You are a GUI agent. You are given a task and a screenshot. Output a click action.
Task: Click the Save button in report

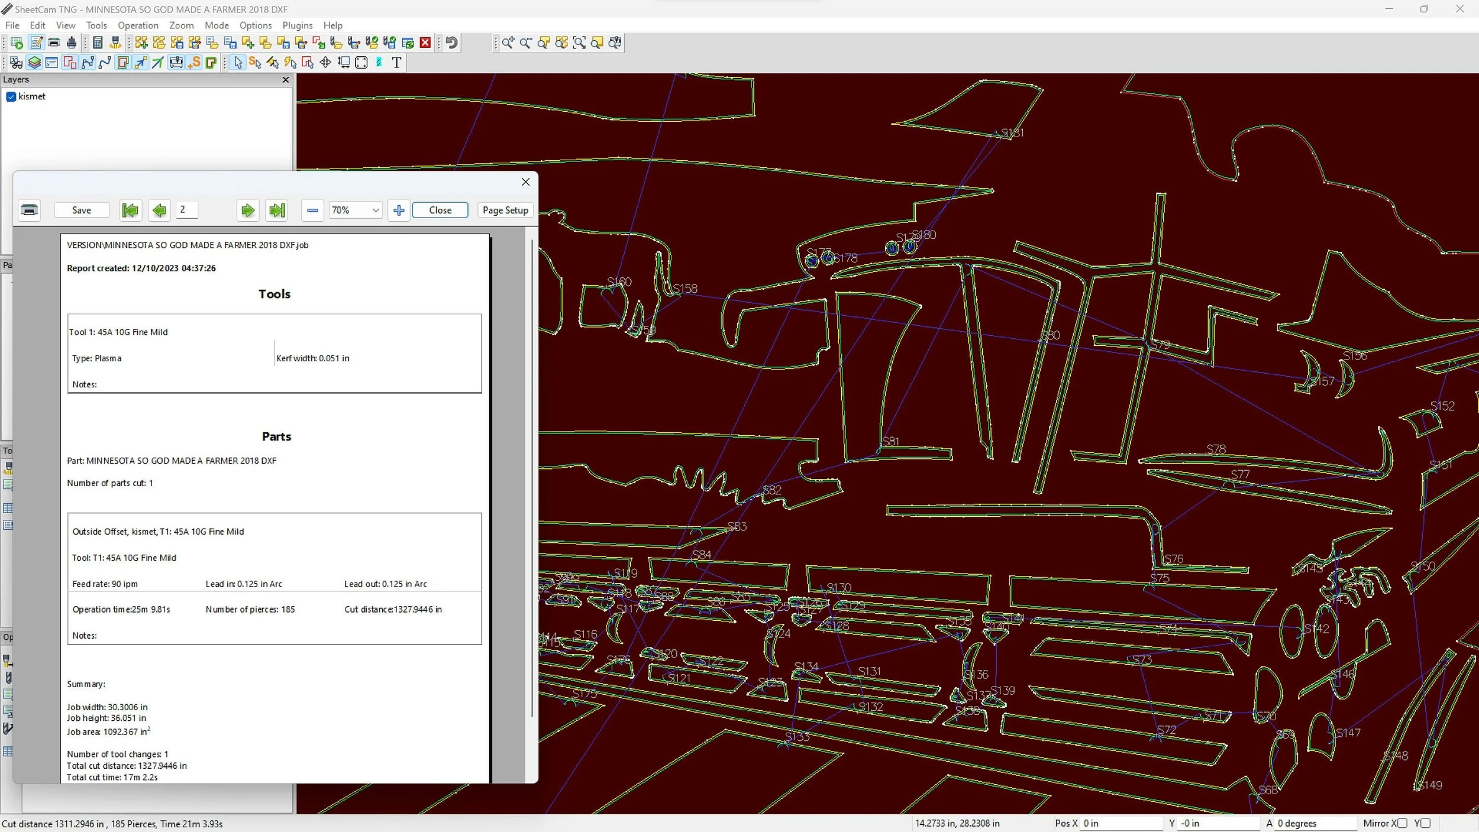82,210
